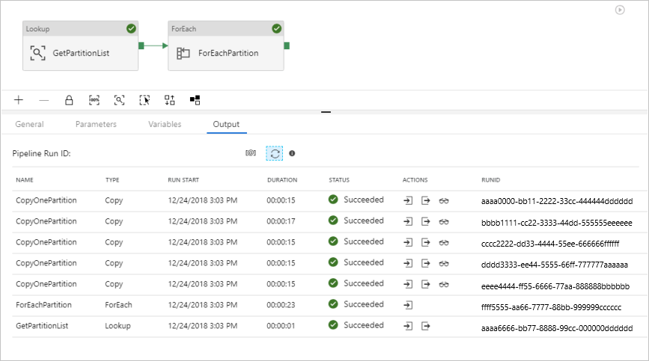This screenshot has height=361, width=649.
Task: Open input of ForEachPartition run row
Action: [408, 305]
